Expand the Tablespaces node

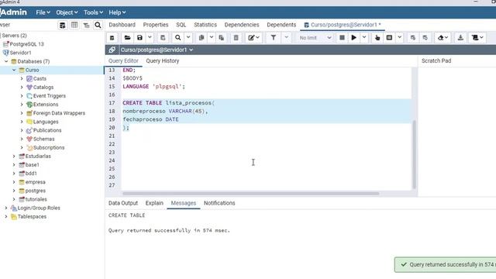click(x=6, y=217)
